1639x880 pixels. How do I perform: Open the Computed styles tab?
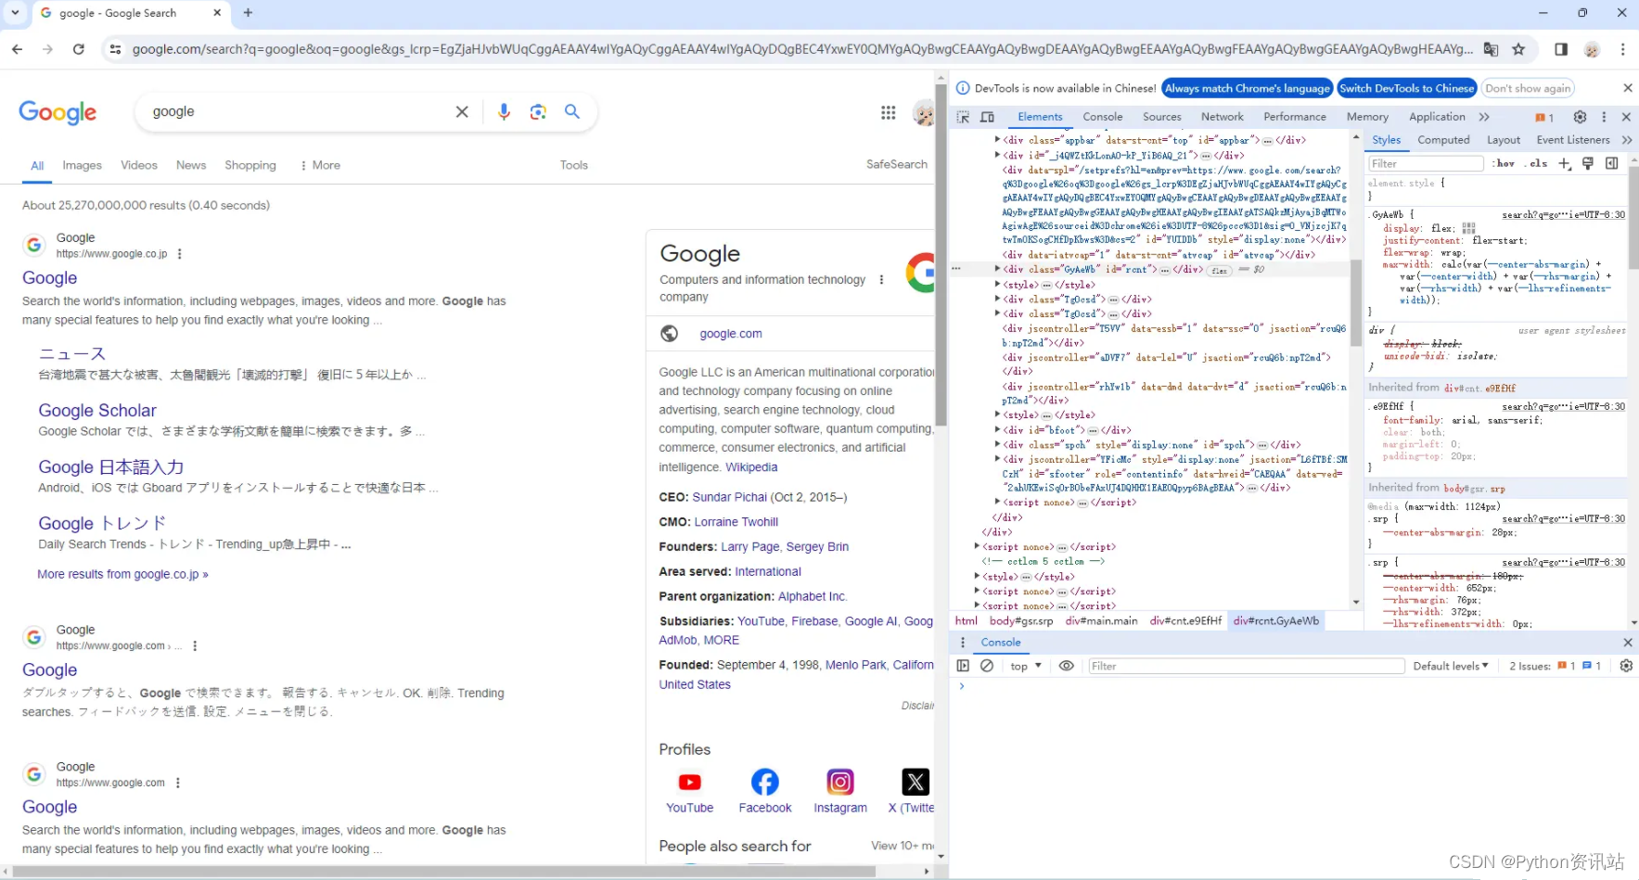click(x=1443, y=140)
